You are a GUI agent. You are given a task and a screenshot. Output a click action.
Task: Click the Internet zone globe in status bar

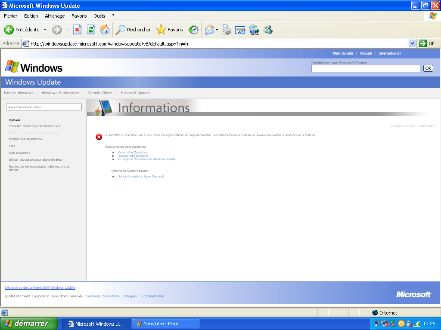pos(375,313)
